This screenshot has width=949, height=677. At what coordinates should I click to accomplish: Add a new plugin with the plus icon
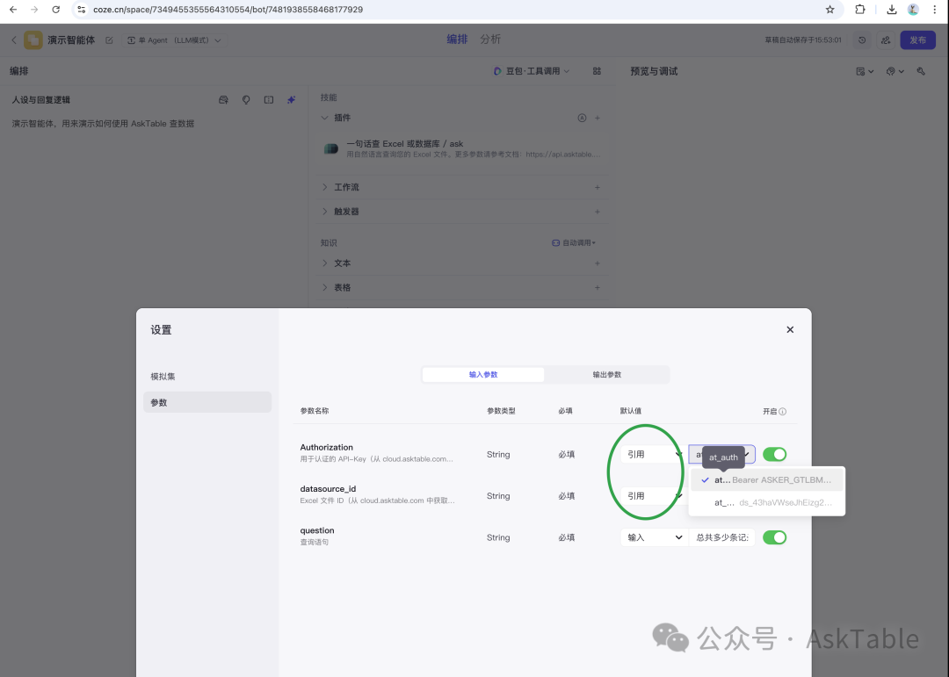tap(597, 118)
